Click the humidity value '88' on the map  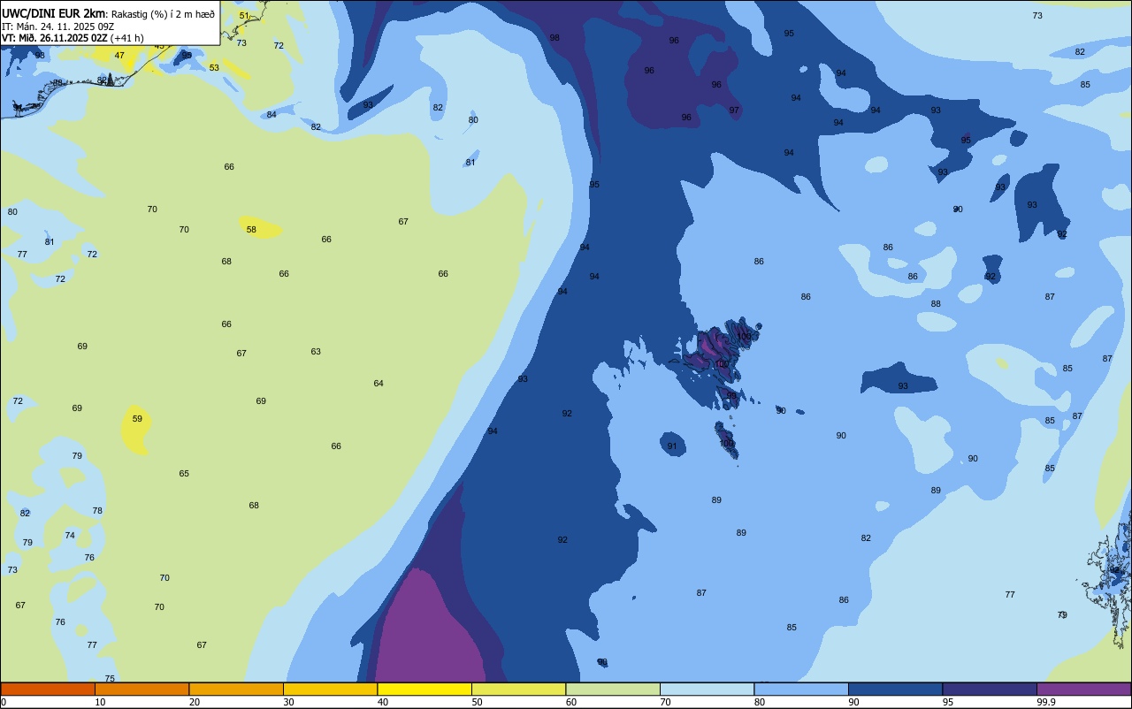coord(936,303)
